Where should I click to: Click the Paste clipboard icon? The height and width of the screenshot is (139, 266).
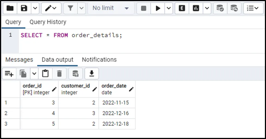point(45,73)
